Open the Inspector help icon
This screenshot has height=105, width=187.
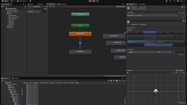(x=182, y=7)
